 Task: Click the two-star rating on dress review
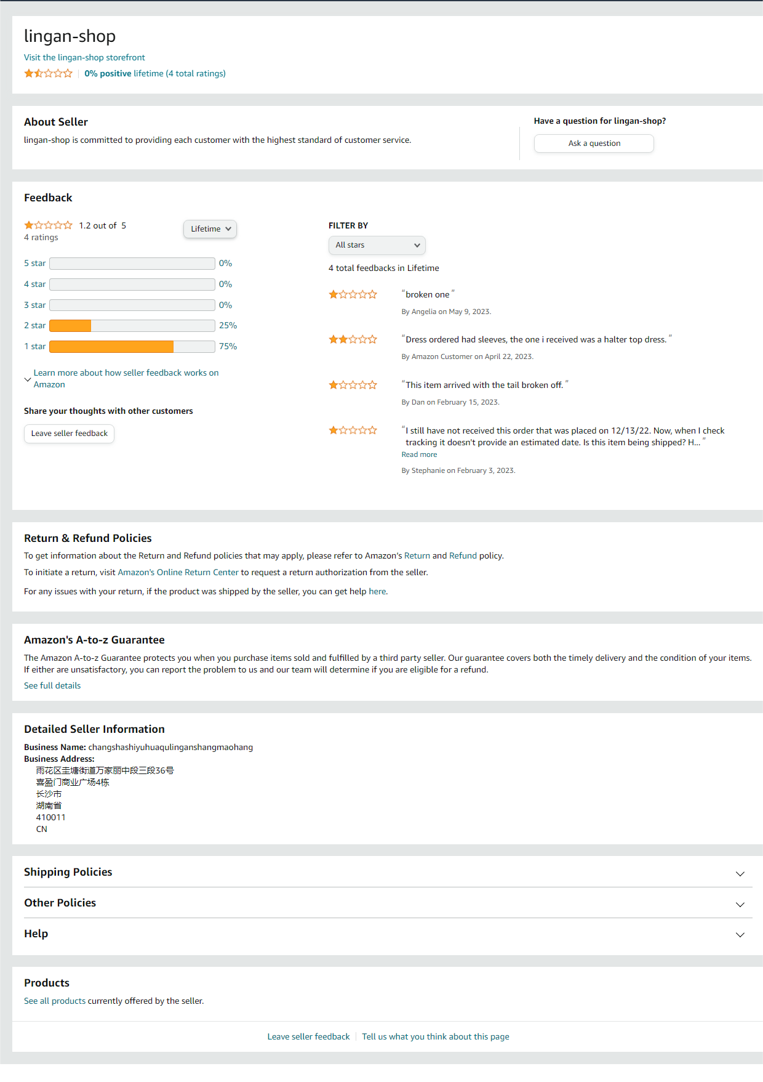(353, 339)
